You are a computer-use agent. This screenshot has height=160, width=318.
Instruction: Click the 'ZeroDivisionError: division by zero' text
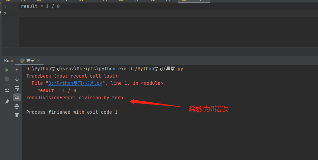point(75,98)
